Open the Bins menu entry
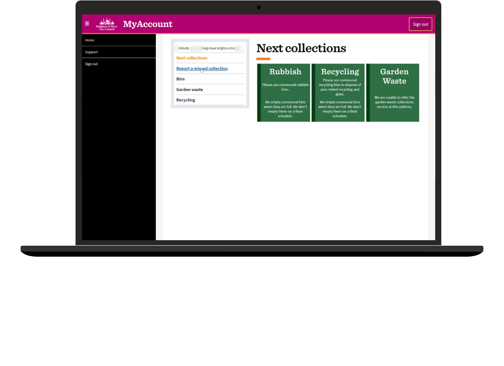The height and width of the screenshot is (366, 504). [x=181, y=79]
